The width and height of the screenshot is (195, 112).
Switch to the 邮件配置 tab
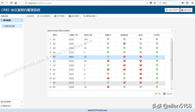pyautogui.click(x=75, y=16)
